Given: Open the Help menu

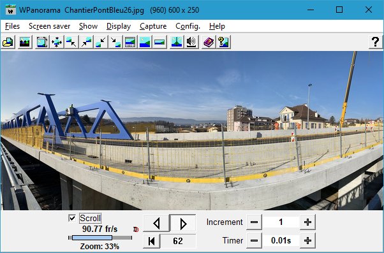Looking at the screenshot, I should click(217, 26).
